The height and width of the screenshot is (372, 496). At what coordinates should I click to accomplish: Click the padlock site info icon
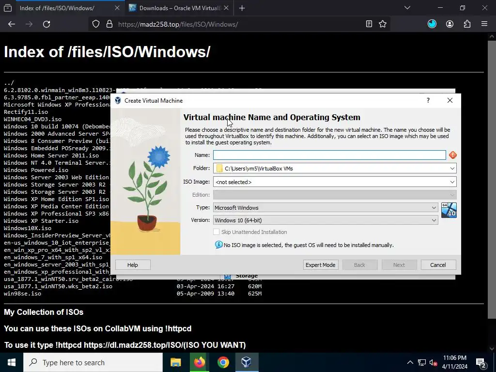point(109,24)
